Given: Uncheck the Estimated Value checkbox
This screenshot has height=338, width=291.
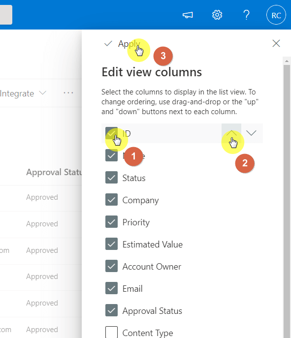Looking at the screenshot, I should tap(111, 244).
